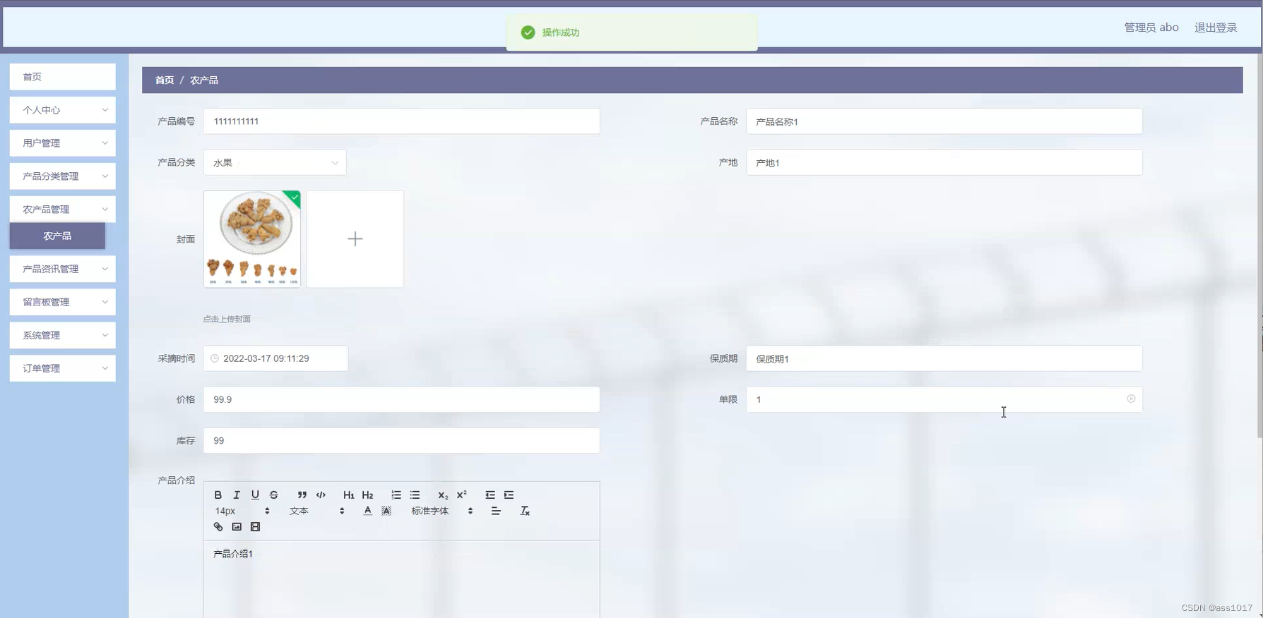Click the 管理员 abo account label

click(x=1151, y=28)
